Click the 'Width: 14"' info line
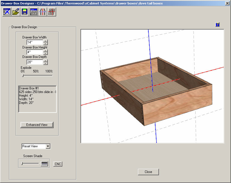The width and height of the screenshot is (231, 183). point(26,99)
